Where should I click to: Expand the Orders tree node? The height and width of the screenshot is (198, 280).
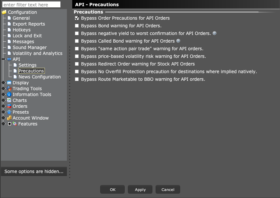pos(4,106)
